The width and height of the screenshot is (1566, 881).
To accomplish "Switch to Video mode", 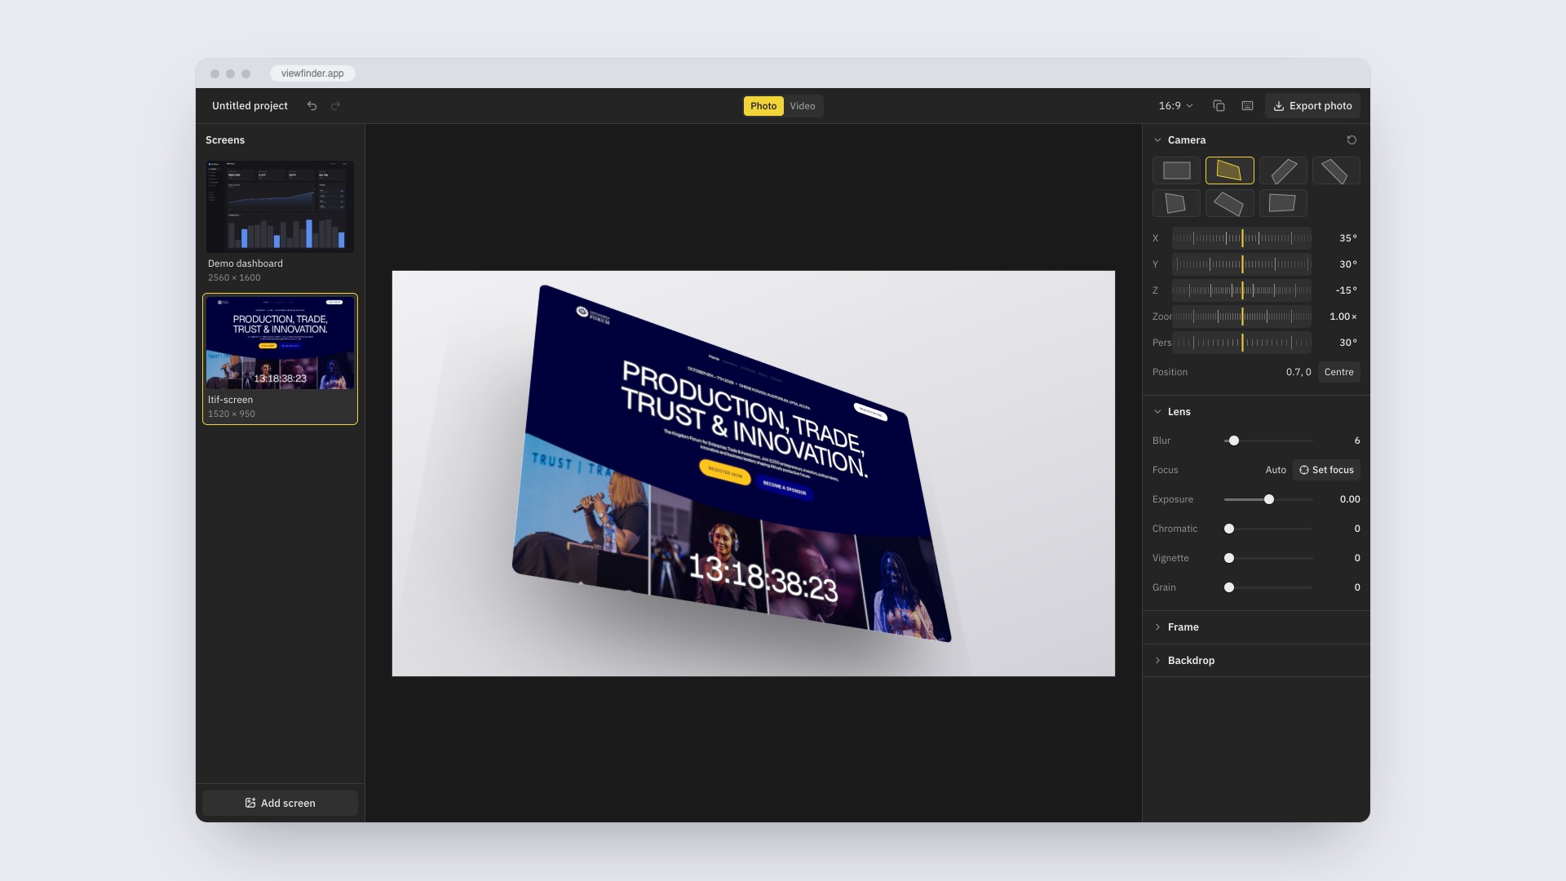I will (803, 106).
